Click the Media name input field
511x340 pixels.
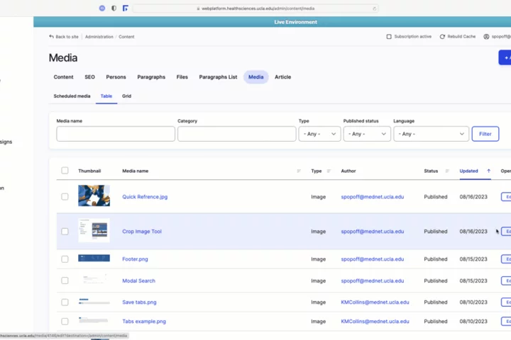click(x=116, y=134)
